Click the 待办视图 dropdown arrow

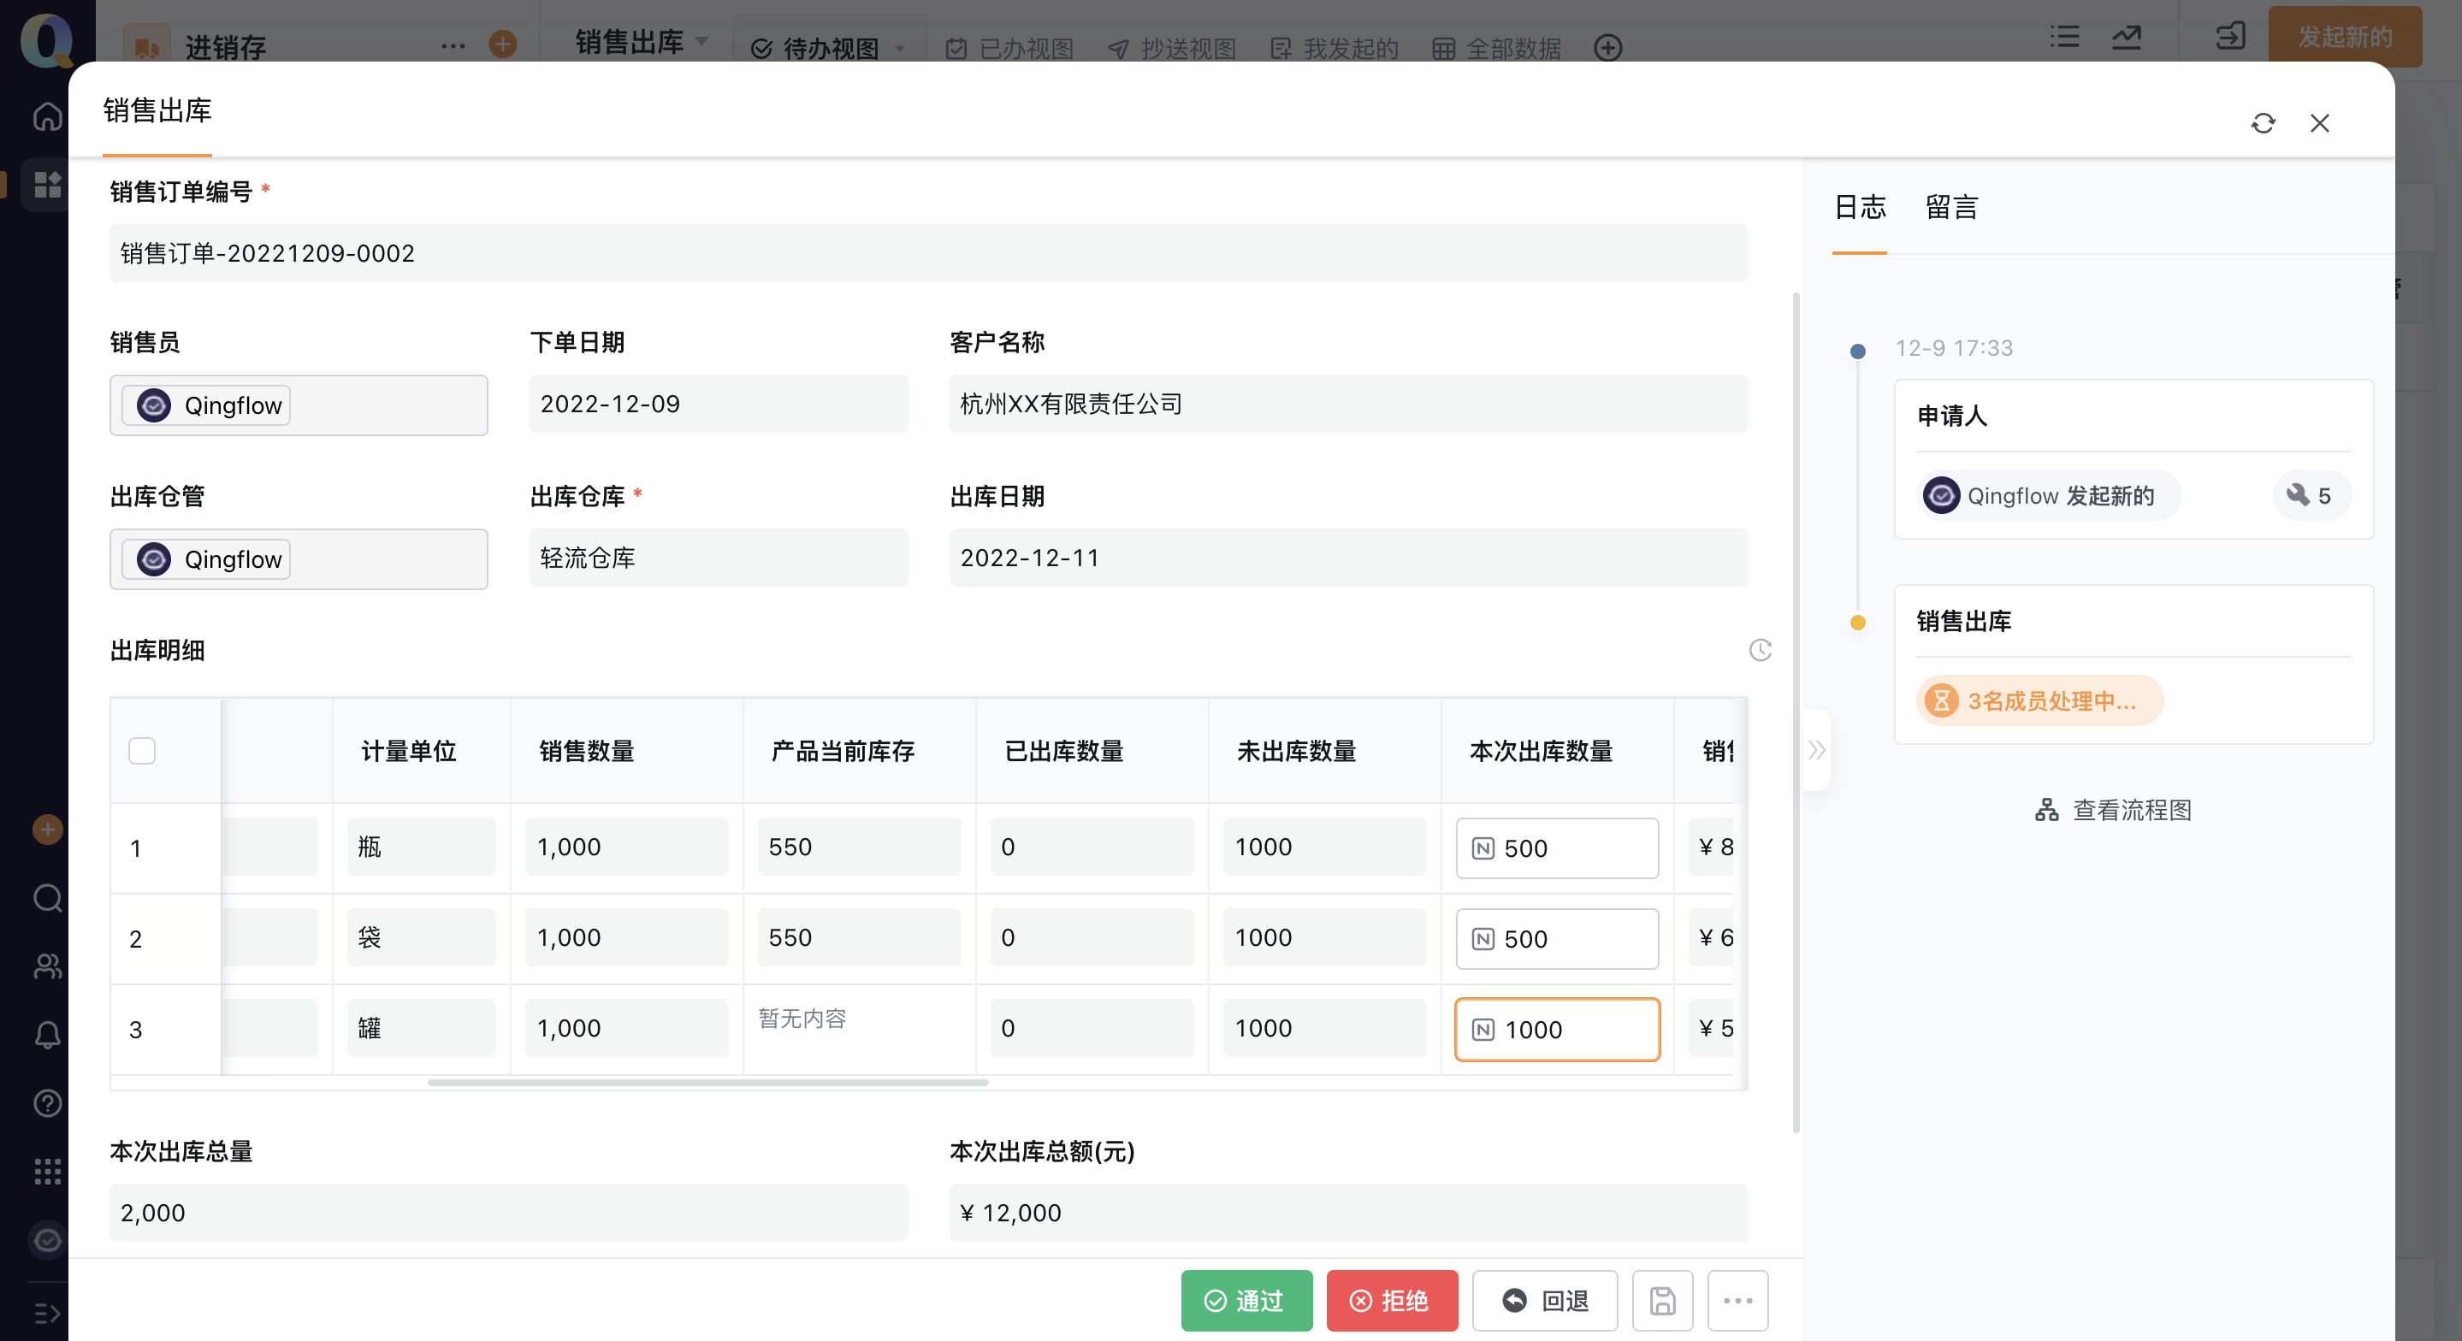pyautogui.click(x=899, y=49)
